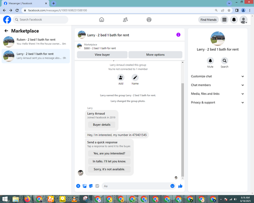Click the More options button
This screenshot has height=203, width=254.
(x=155, y=55)
